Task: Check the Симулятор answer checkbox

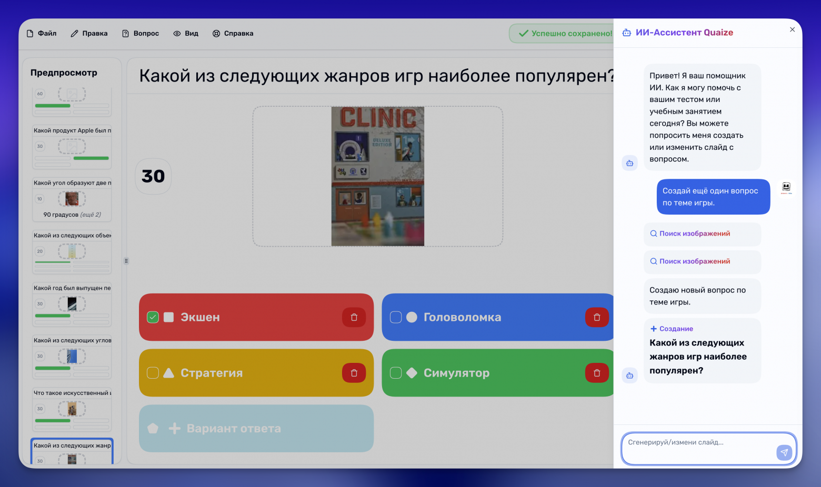Action: coord(395,373)
